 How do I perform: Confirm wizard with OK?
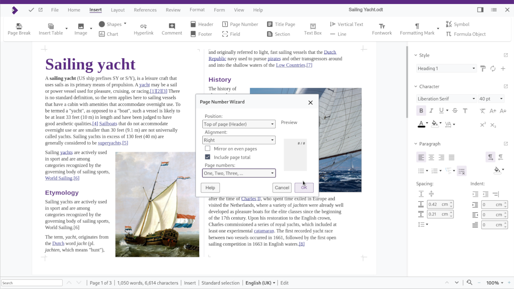304,188
